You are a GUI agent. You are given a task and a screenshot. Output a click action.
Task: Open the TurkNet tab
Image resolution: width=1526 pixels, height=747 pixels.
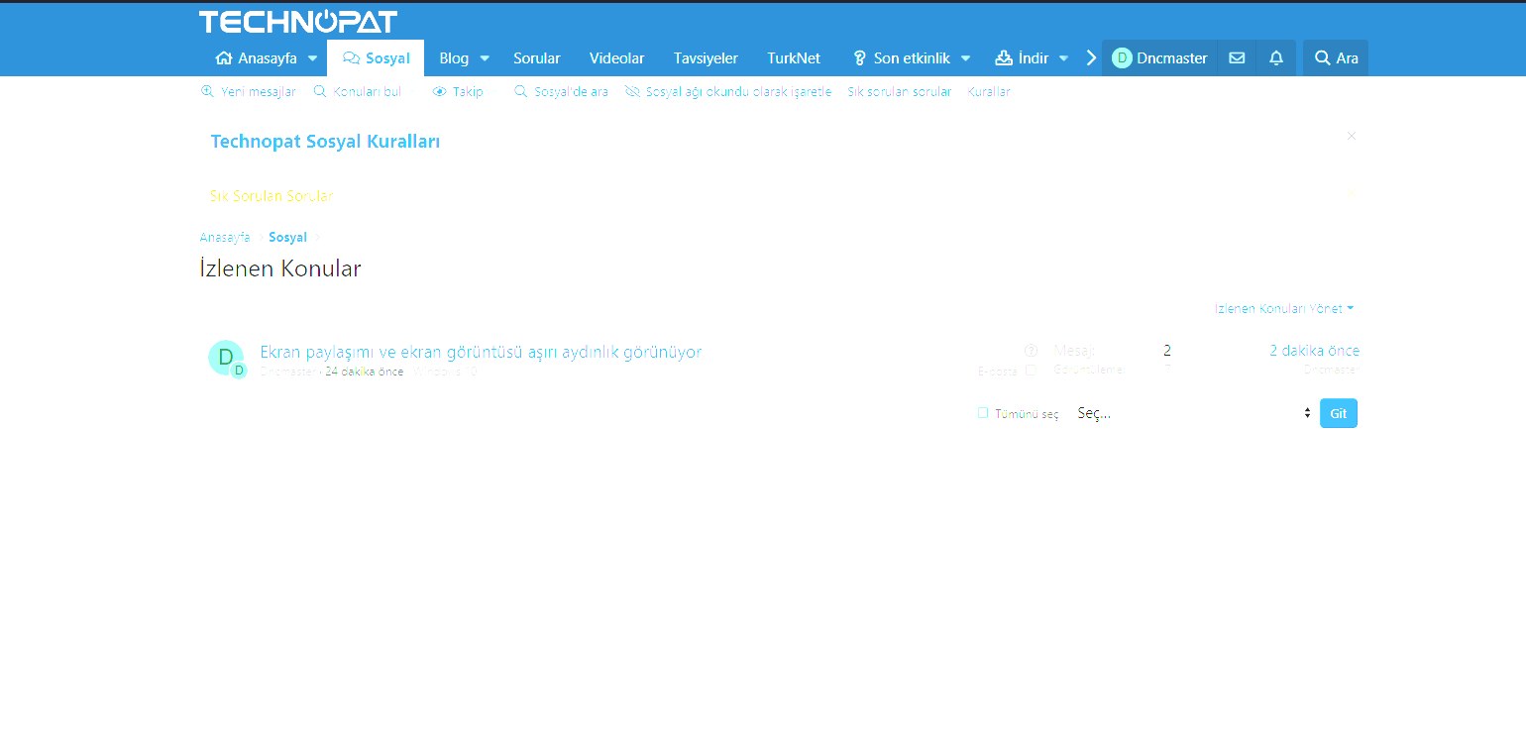[794, 57]
